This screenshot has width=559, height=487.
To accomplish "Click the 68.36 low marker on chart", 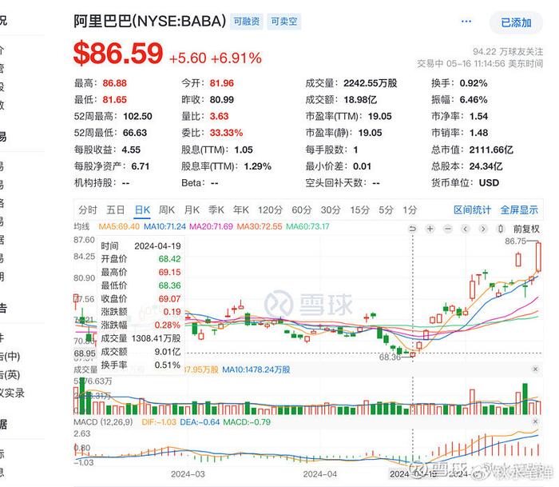I will (x=390, y=357).
